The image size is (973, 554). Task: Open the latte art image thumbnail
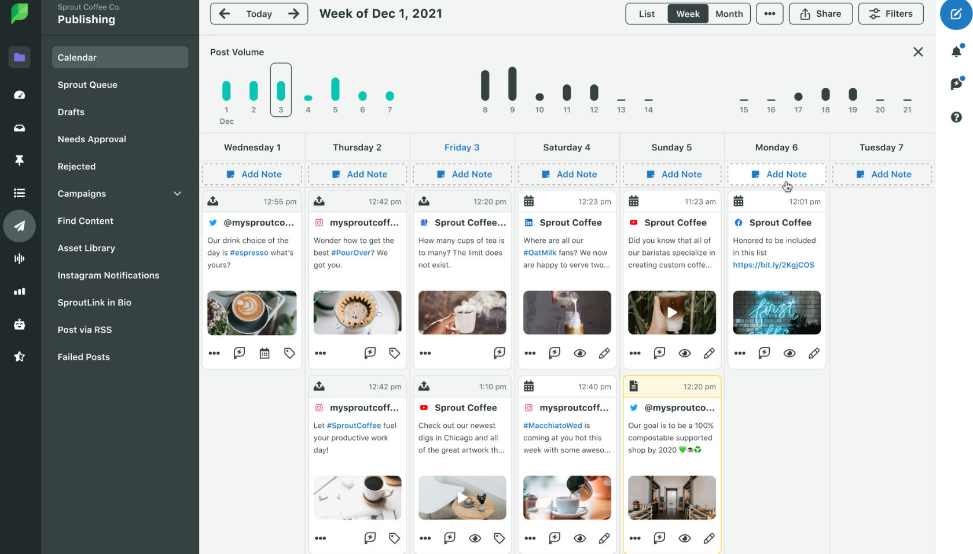(252, 313)
